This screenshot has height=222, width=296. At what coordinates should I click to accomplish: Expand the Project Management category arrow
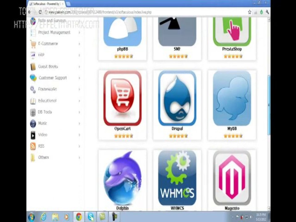coord(79,33)
